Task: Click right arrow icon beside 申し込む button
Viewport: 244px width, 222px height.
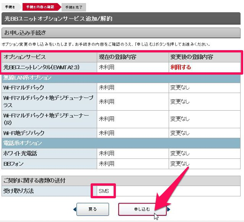Action: 169,209
